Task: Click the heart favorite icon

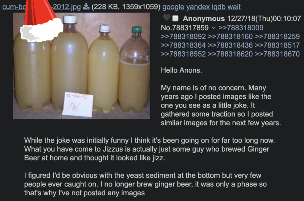Action: [166, 18]
